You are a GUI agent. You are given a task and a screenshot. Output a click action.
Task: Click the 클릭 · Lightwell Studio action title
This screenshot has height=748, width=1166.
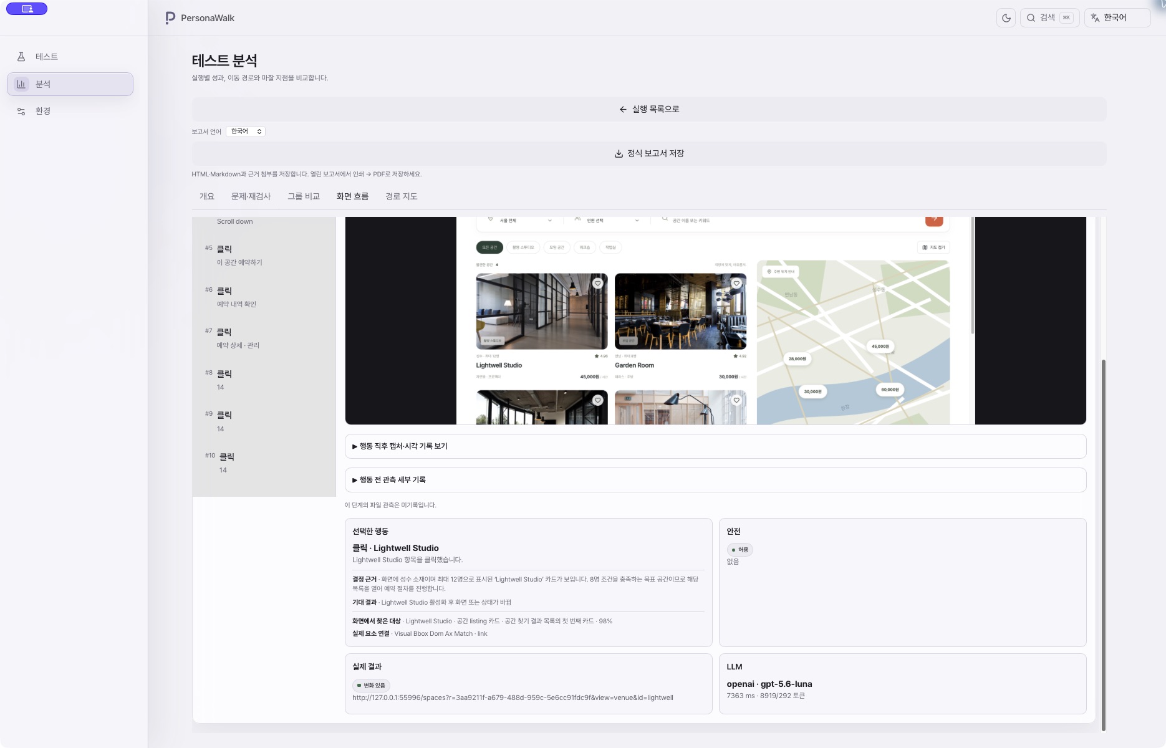[395, 548]
